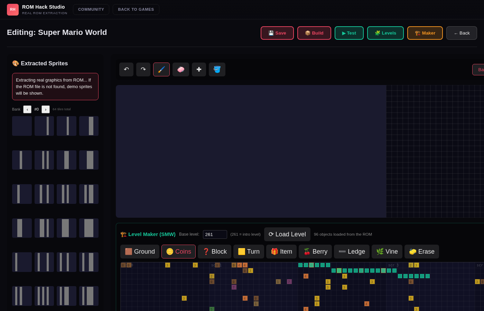Select the paint bucket fill tool
Viewport: 484px width, 311px height.
point(217,69)
